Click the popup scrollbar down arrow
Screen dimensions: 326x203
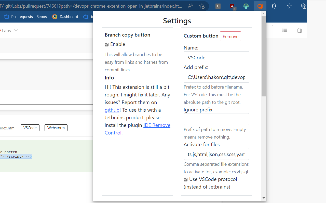[x=264, y=198]
